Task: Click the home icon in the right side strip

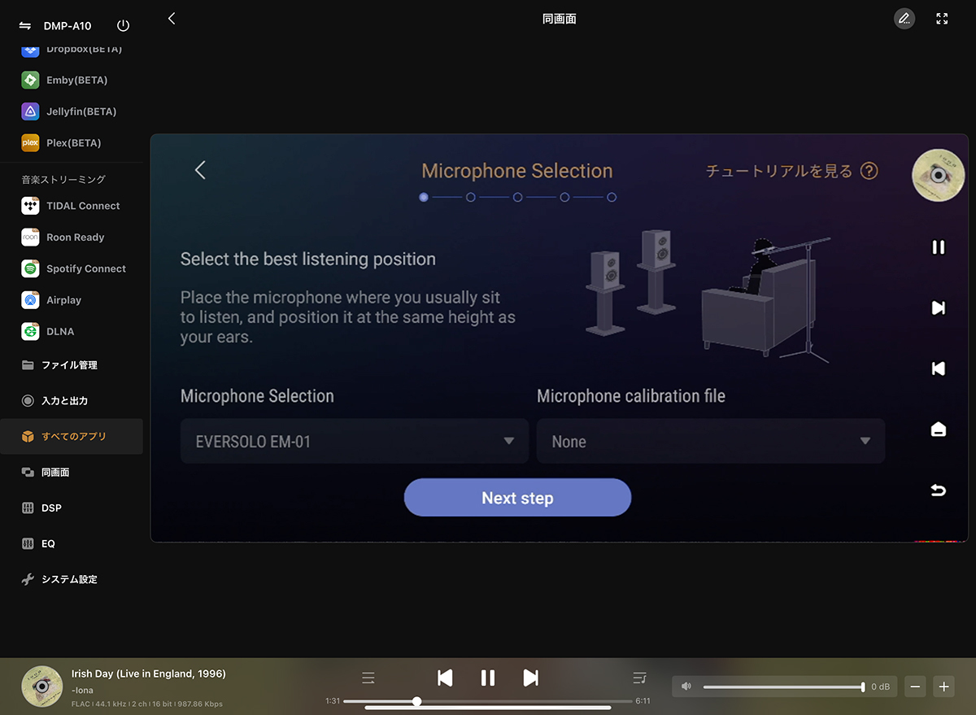Action: click(x=938, y=429)
